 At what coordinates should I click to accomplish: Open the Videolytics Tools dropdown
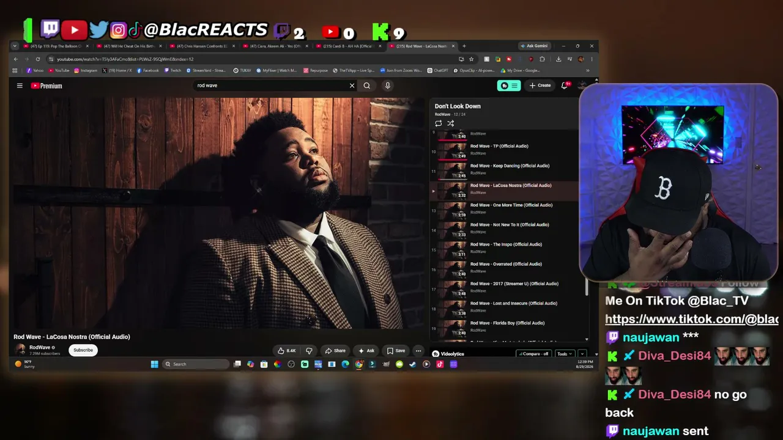point(564,354)
